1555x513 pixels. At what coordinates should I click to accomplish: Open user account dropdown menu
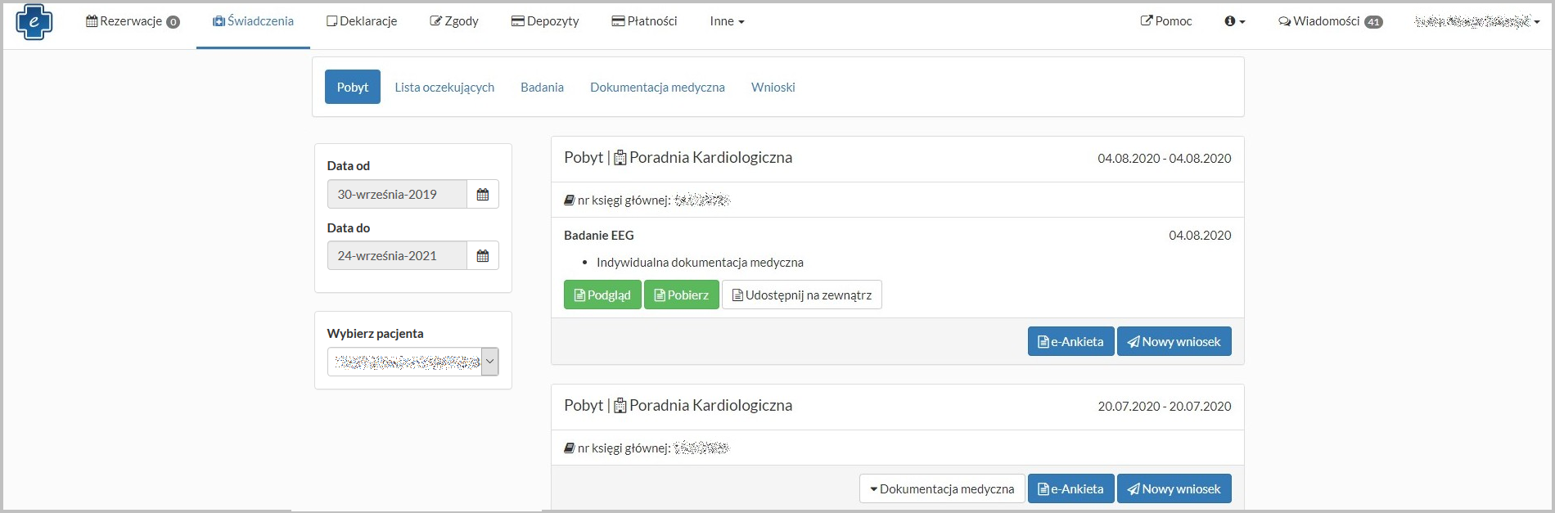tap(1476, 21)
